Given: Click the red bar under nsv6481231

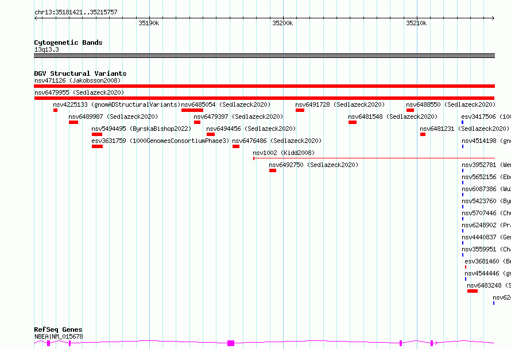Looking at the screenshot, I should (423, 134).
